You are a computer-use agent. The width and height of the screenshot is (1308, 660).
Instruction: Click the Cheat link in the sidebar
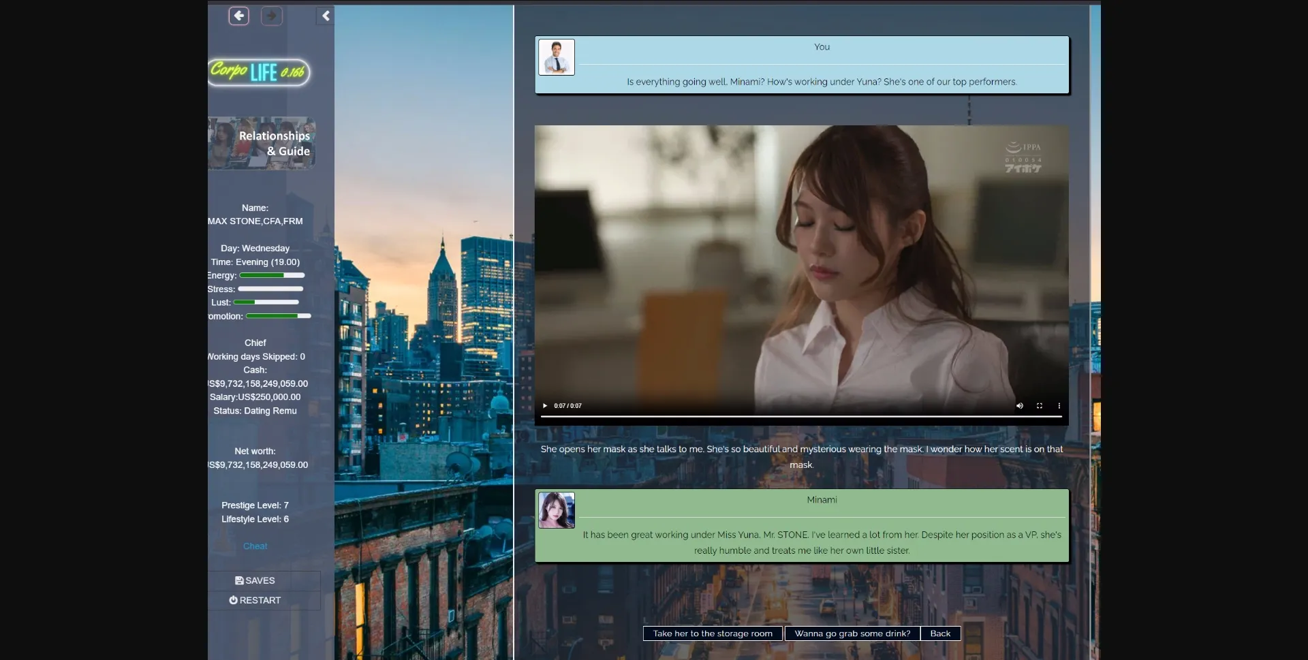pos(255,546)
